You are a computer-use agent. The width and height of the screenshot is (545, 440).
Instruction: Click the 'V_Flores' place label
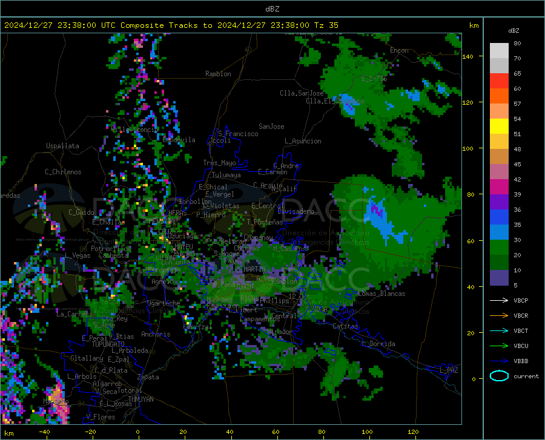[101, 417]
